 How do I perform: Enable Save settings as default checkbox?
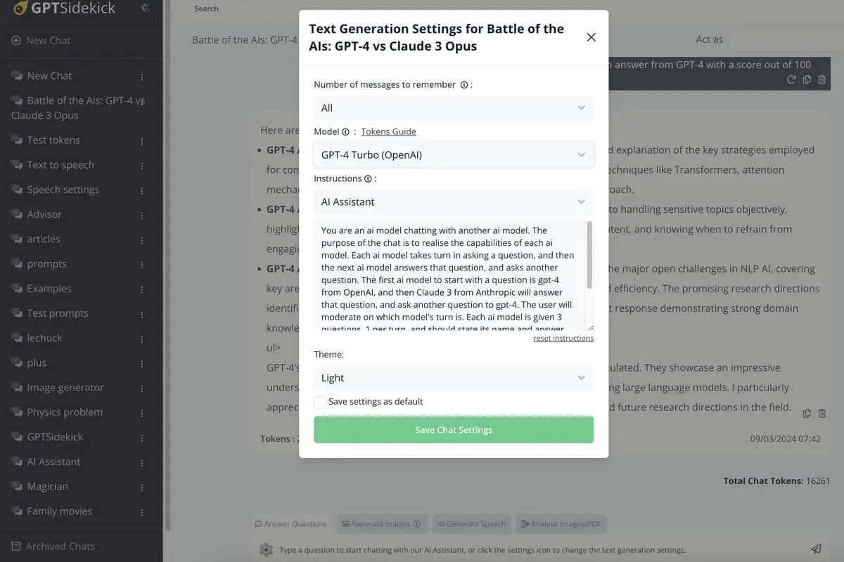(320, 402)
